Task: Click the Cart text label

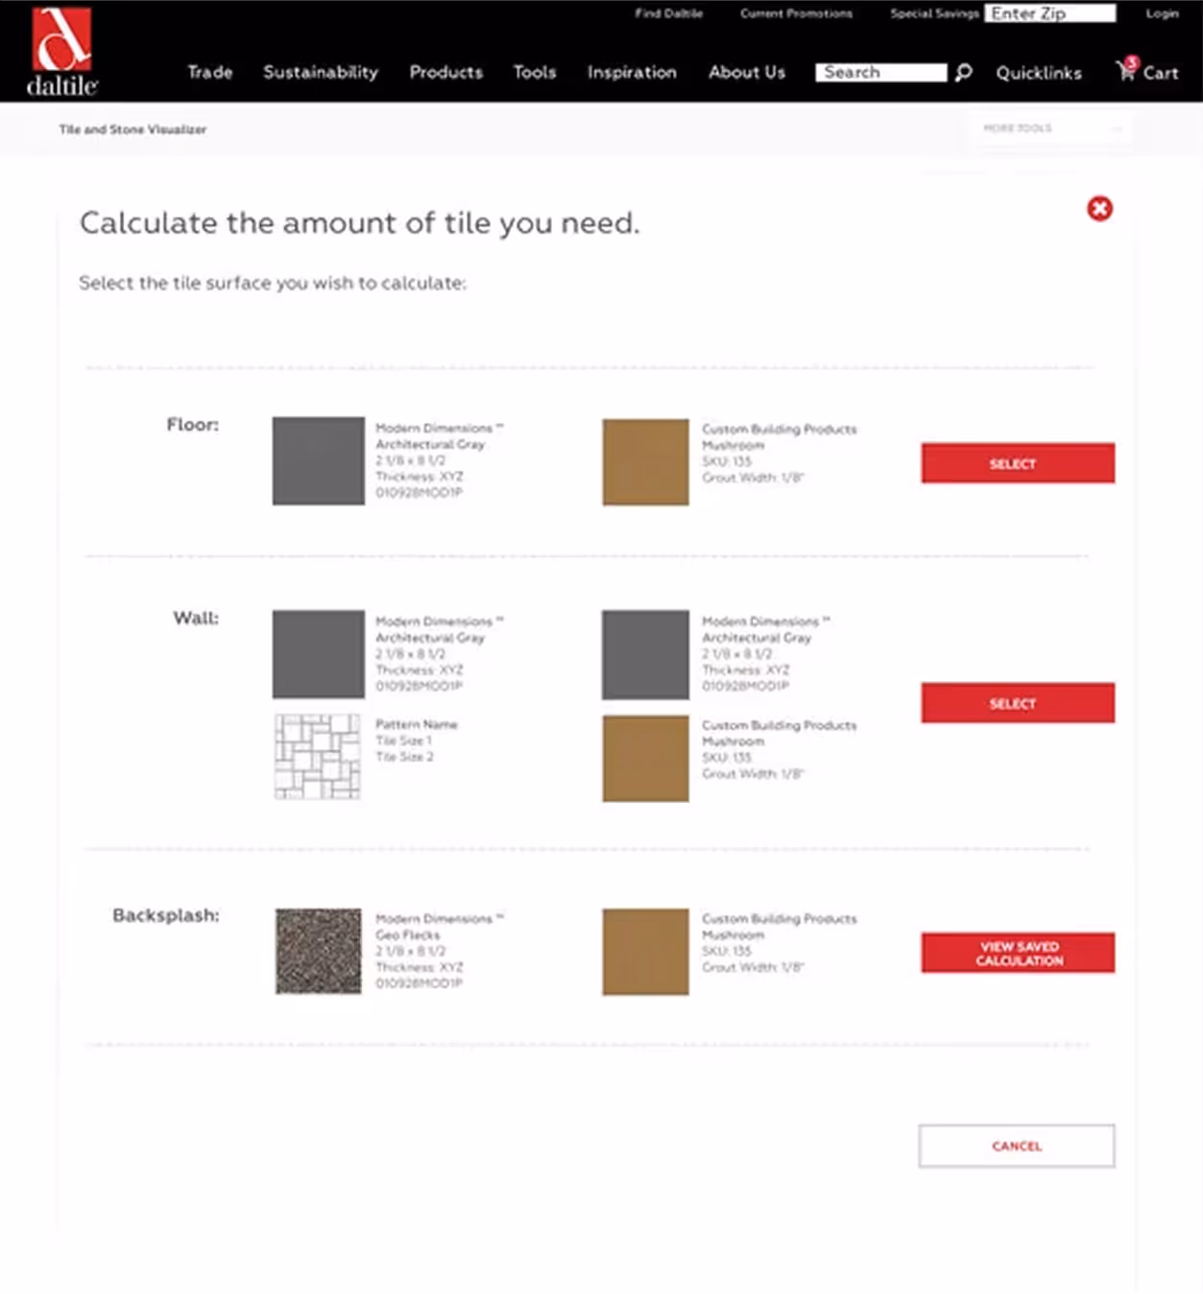Action: coord(1161,73)
